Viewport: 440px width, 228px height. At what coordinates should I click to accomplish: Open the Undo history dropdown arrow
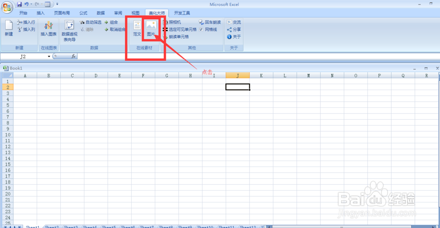(31, 4)
